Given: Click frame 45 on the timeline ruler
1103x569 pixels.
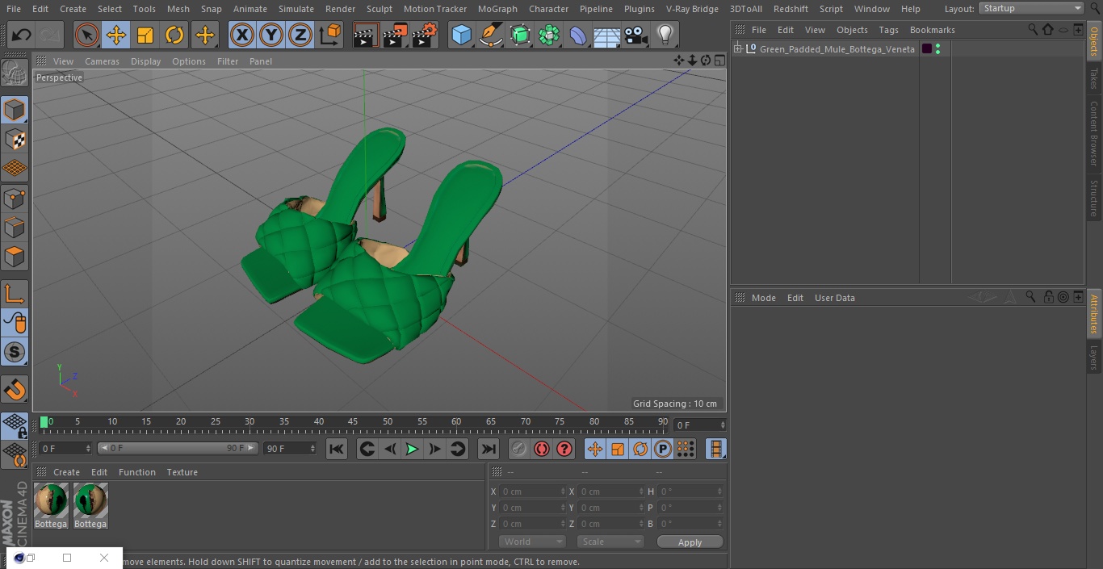Looking at the screenshot, I should click(x=353, y=422).
